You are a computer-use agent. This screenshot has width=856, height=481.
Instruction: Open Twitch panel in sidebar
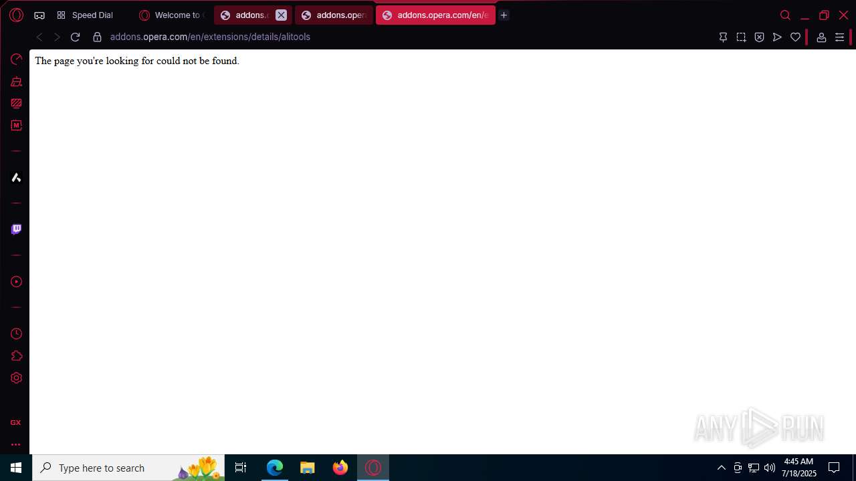point(16,229)
